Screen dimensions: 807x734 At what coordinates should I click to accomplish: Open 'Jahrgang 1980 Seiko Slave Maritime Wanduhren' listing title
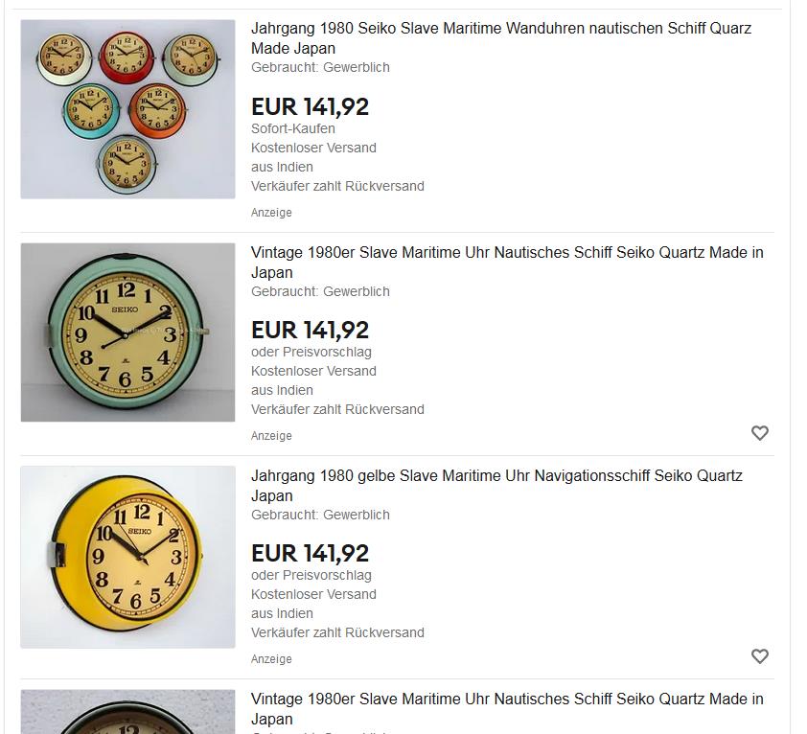[501, 38]
